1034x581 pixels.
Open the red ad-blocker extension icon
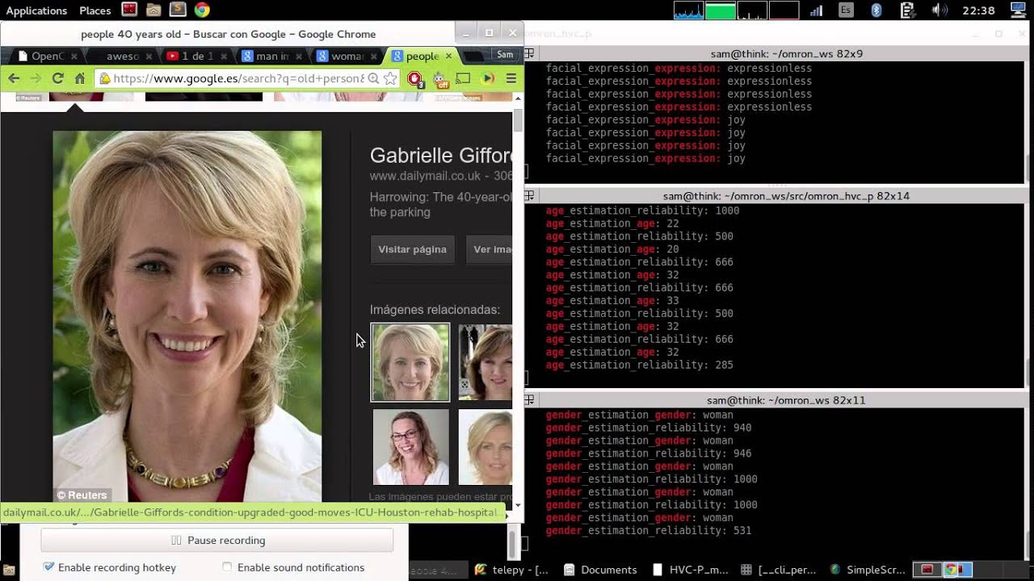(415, 78)
